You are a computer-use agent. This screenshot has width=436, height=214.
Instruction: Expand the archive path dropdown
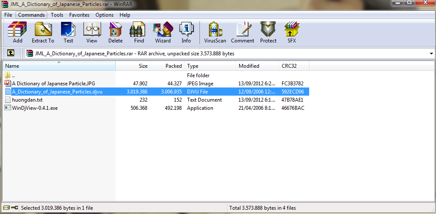pos(431,54)
